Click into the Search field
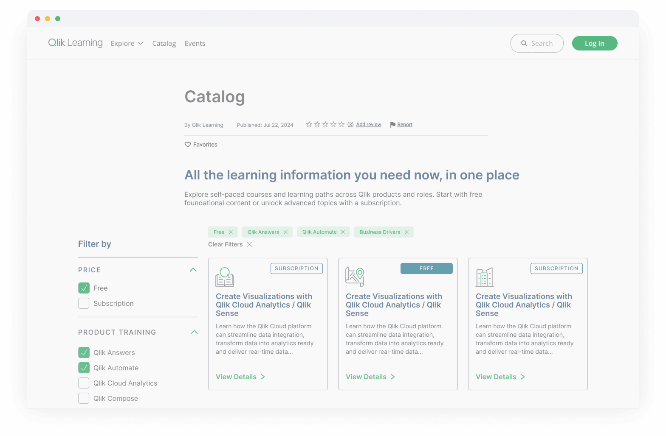Image resolution: width=666 pixels, height=436 pixels. pyautogui.click(x=537, y=43)
